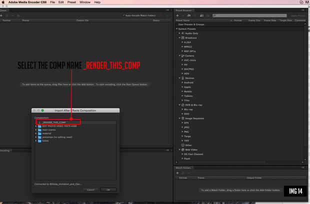Open the Apple menu

click(3, 2)
